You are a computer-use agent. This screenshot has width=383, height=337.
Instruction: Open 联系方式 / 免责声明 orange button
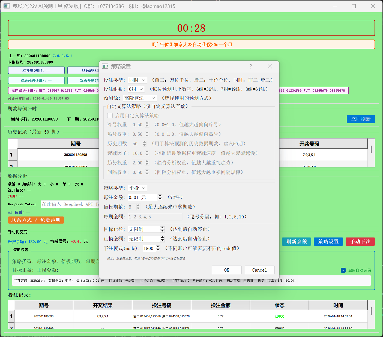(x=36, y=220)
